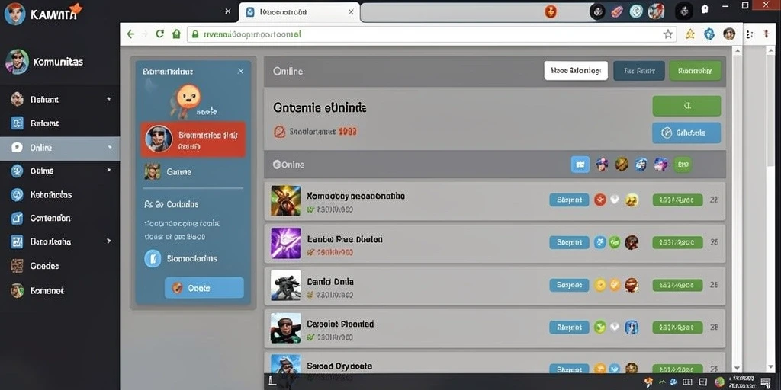Click the yellow smiley in first row

tap(632, 200)
